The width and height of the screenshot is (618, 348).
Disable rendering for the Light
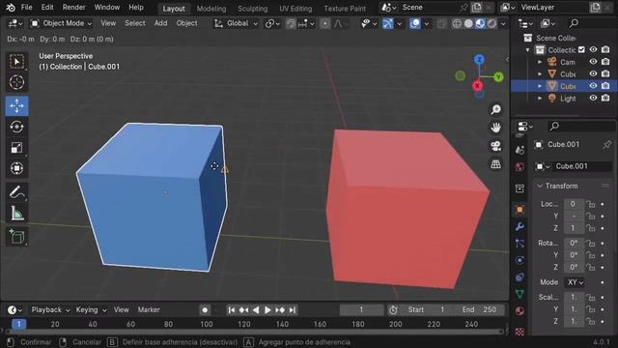[x=605, y=98]
